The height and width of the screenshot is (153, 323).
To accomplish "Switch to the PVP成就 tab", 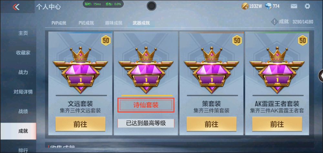I will tap(59, 23).
